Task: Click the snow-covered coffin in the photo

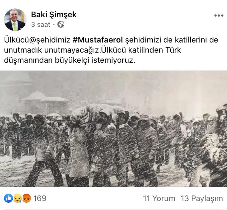Action: click(100, 109)
